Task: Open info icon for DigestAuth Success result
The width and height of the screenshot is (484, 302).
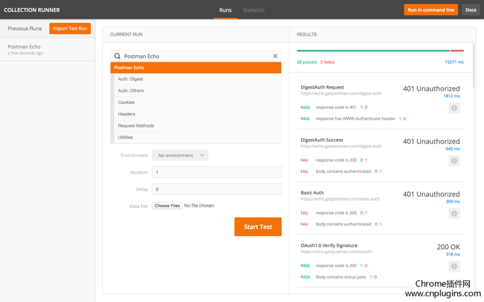Action: [x=454, y=160]
